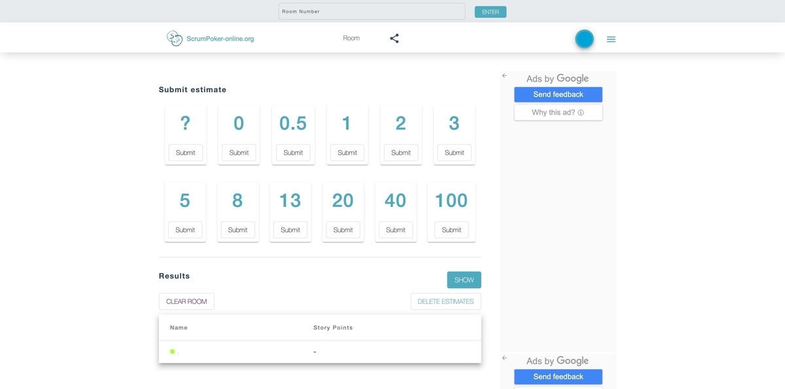Select the Room menu item
This screenshot has width=785, height=389.
(x=351, y=38)
